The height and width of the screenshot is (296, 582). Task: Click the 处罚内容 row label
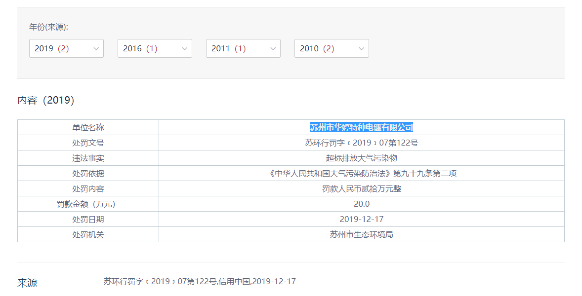point(88,189)
